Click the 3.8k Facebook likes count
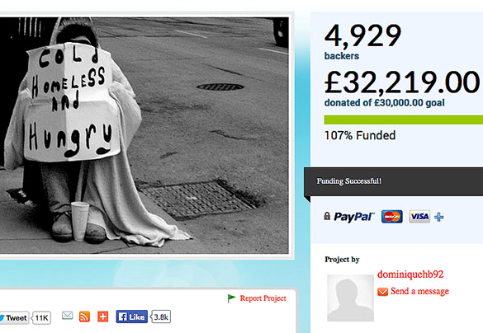This screenshot has height=333, width=483. [x=161, y=317]
